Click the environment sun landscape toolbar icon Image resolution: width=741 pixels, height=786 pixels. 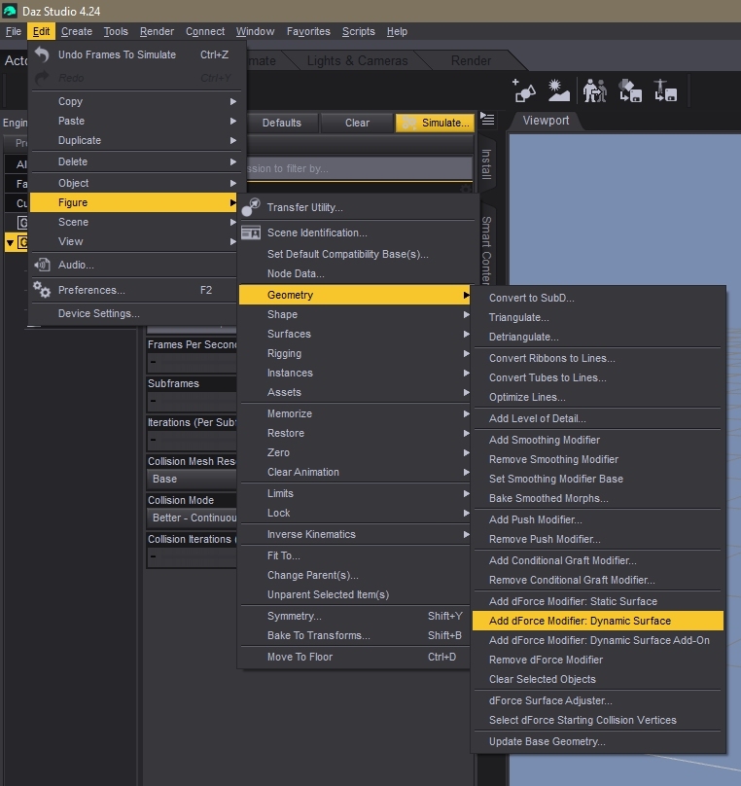click(x=558, y=90)
